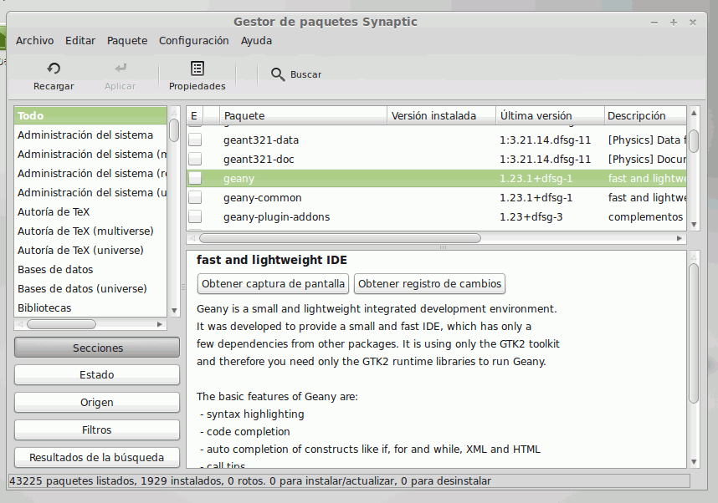Select the Bases de datos section
This screenshot has width=718, height=503.
click(55, 270)
